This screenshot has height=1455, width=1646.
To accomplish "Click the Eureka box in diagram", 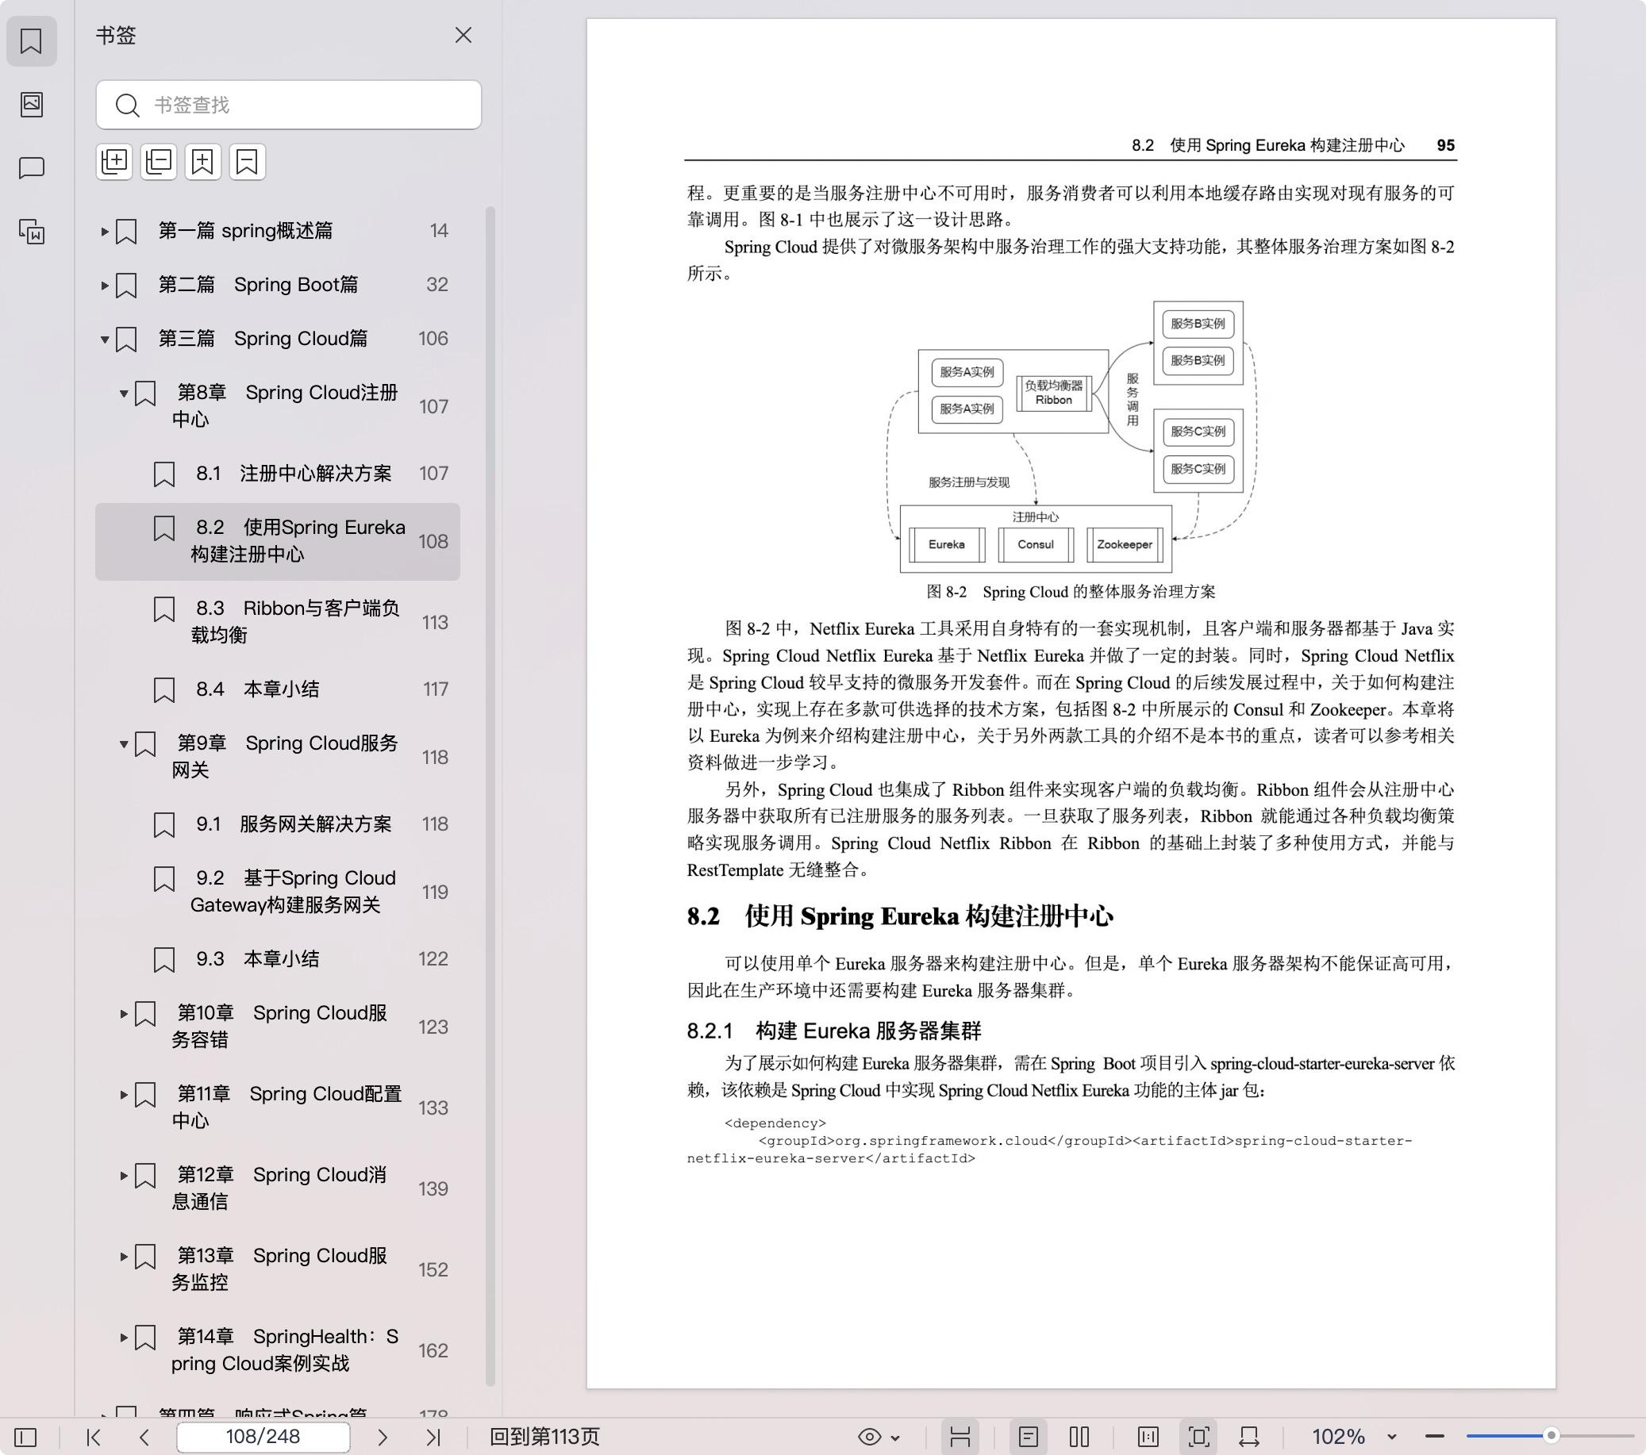I will (x=946, y=545).
